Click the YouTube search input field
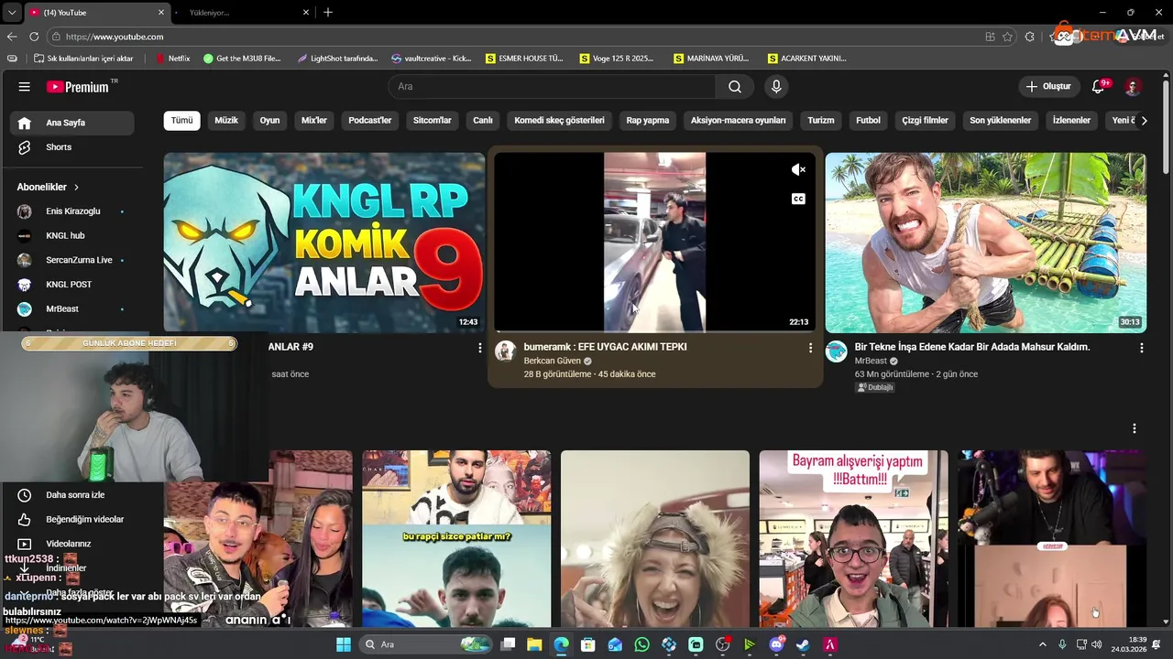The width and height of the screenshot is (1173, 659). [x=552, y=87]
